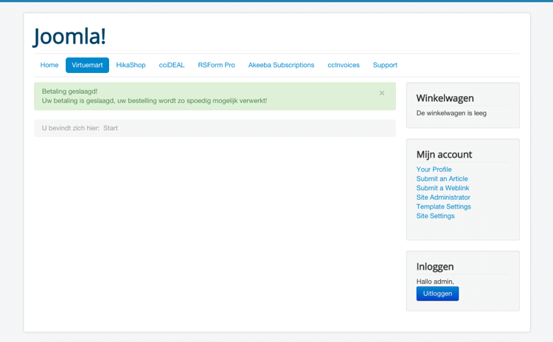Open the Support menu item
The height and width of the screenshot is (342, 553).
385,65
